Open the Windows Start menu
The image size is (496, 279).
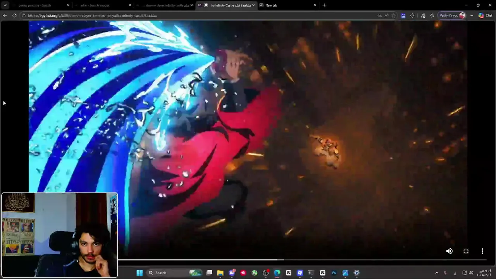139,273
